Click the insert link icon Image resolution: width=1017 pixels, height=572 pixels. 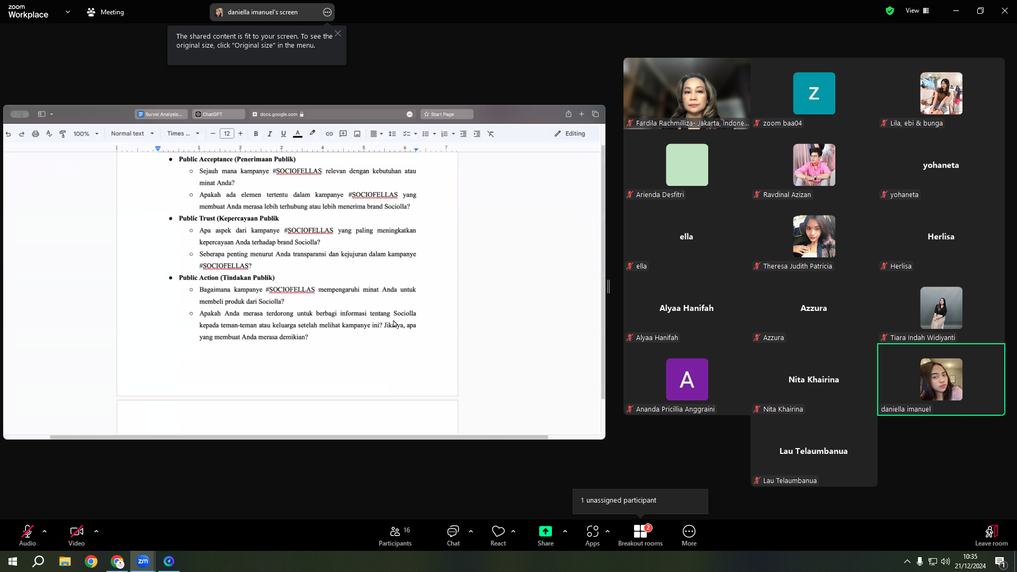point(329,134)
